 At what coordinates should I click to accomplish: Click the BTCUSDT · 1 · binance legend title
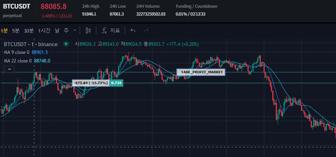coord(31,44)
